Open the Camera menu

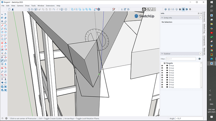[x=20, y=6]
